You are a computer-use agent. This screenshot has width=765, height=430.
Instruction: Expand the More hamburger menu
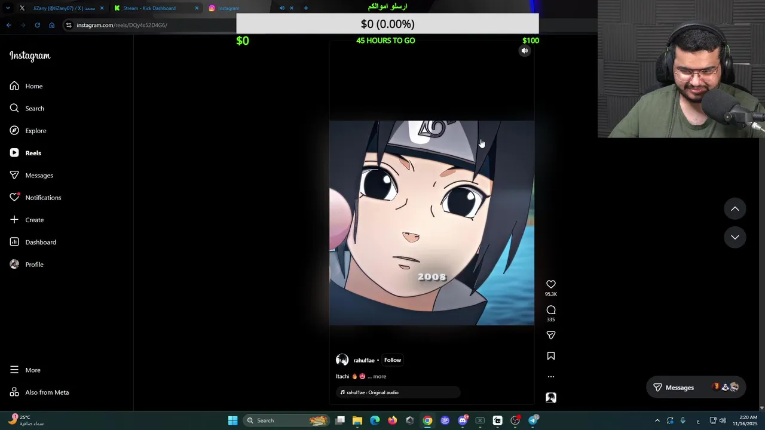pyautogui.click(x=25, y=370)
